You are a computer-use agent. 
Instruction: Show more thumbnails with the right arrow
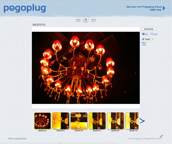(x=142, y=121)
